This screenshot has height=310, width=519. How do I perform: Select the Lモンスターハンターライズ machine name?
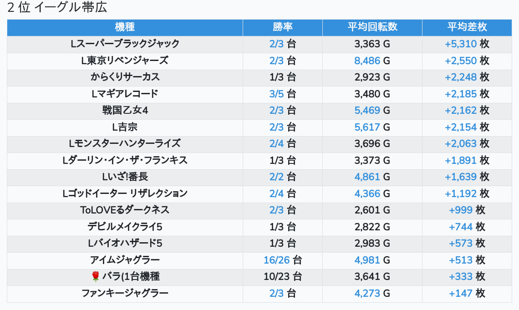(x=125, y=143)
